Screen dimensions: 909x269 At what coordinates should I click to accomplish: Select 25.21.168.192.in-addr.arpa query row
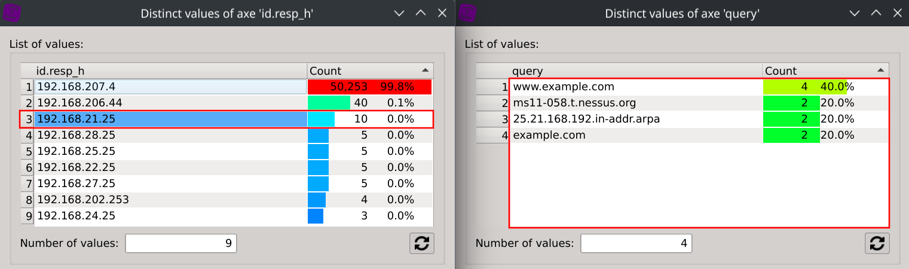[x=636, y=119]
